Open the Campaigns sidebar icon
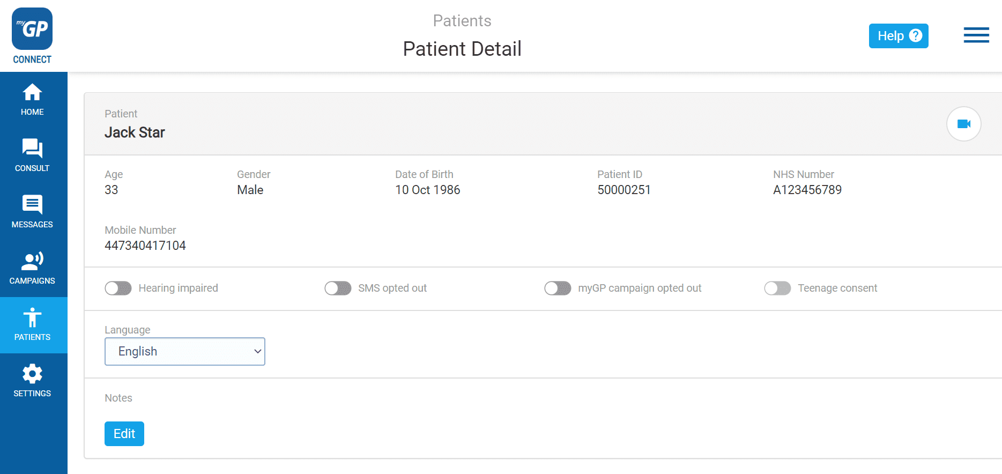 (32, 261)
